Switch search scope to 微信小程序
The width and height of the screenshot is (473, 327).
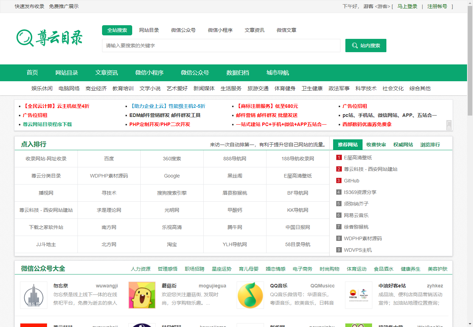point(220,30)
